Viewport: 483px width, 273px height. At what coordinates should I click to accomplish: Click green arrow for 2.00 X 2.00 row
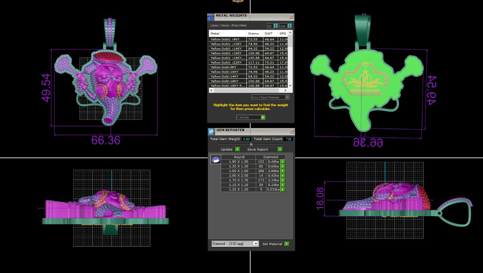pos(282,176)
